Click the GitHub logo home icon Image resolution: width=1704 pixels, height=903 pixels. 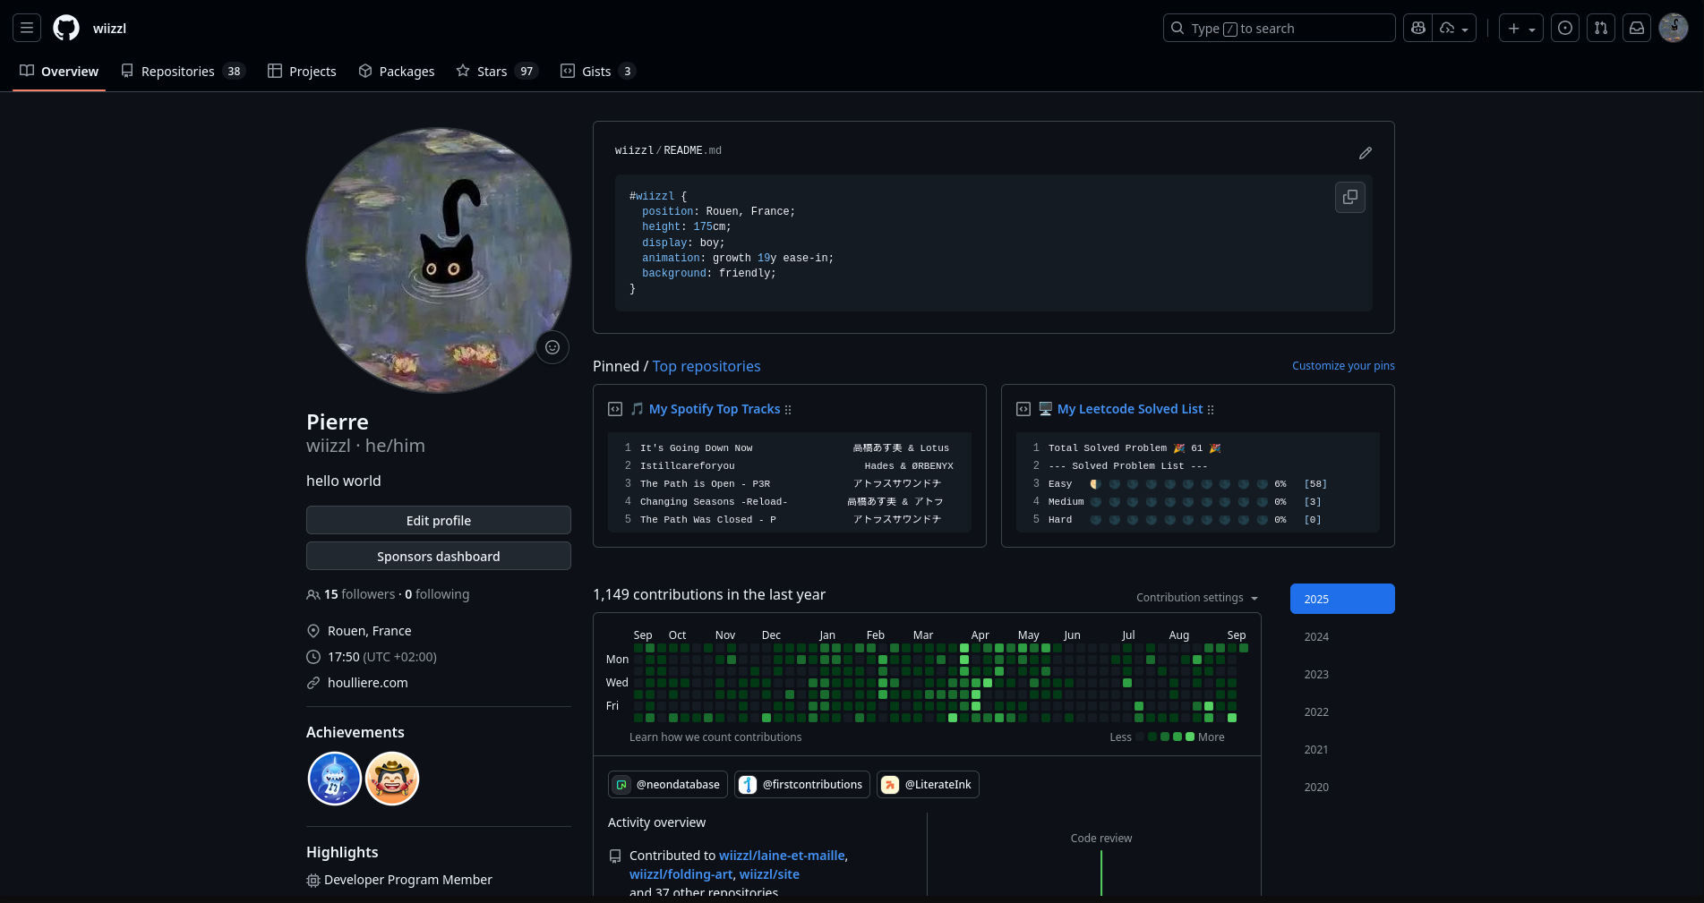pos(66,28)
